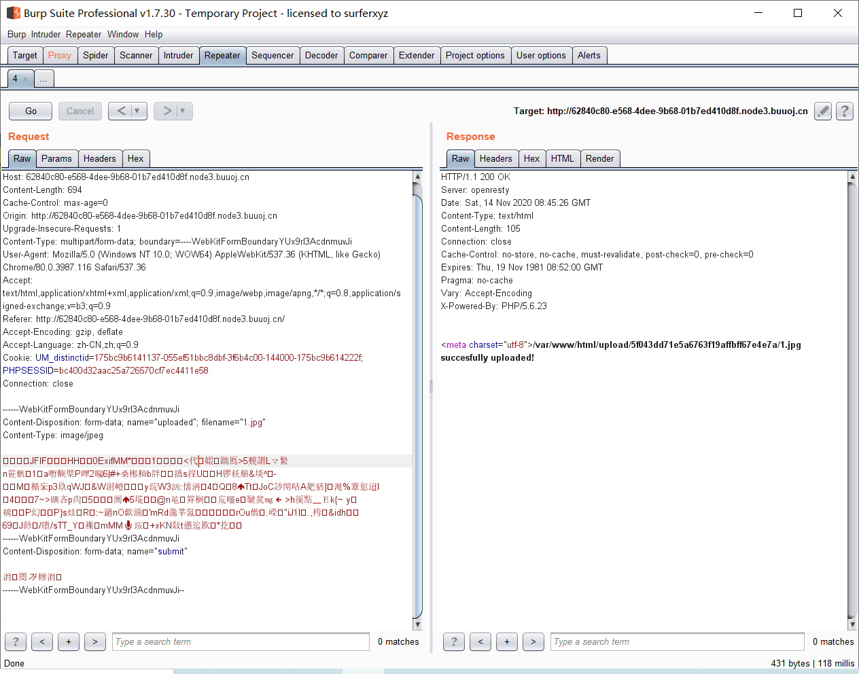This screenshot has width=859, height=674.
Task: Click the 'succesfully uploaded!' response text
Action: (487, 358)
